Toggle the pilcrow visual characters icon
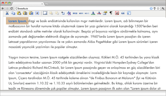166x96 pixels. point(111,13)
